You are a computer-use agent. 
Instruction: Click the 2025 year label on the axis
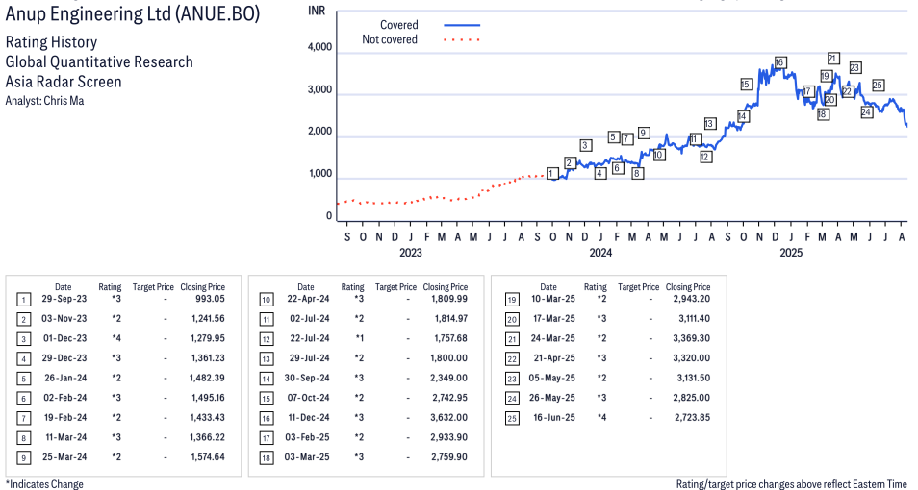tap(791, 253)
